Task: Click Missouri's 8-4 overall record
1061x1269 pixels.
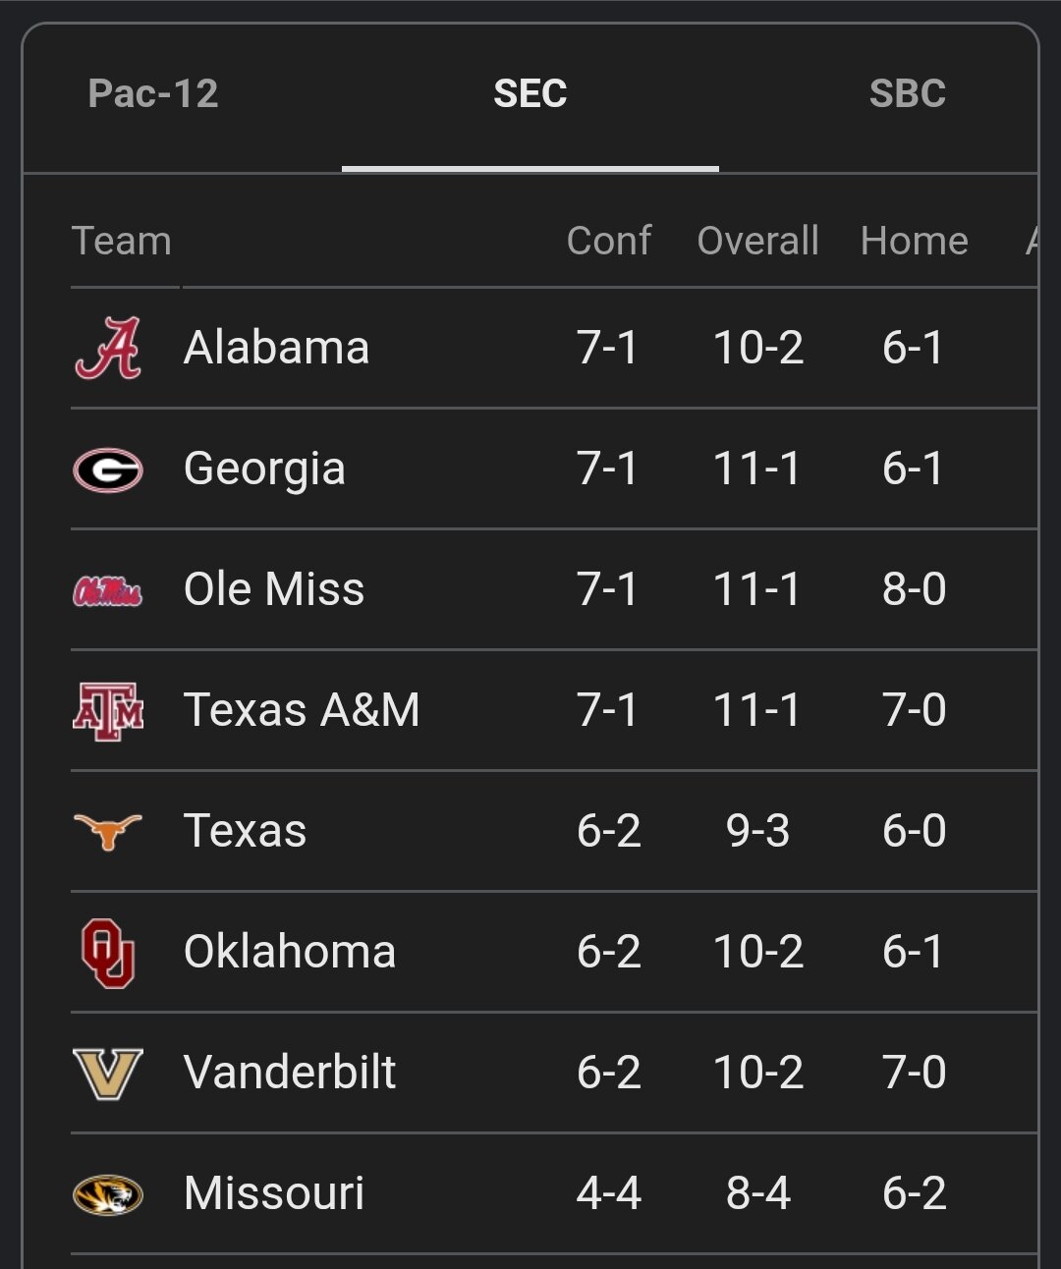Action: tap(757, 1193)
